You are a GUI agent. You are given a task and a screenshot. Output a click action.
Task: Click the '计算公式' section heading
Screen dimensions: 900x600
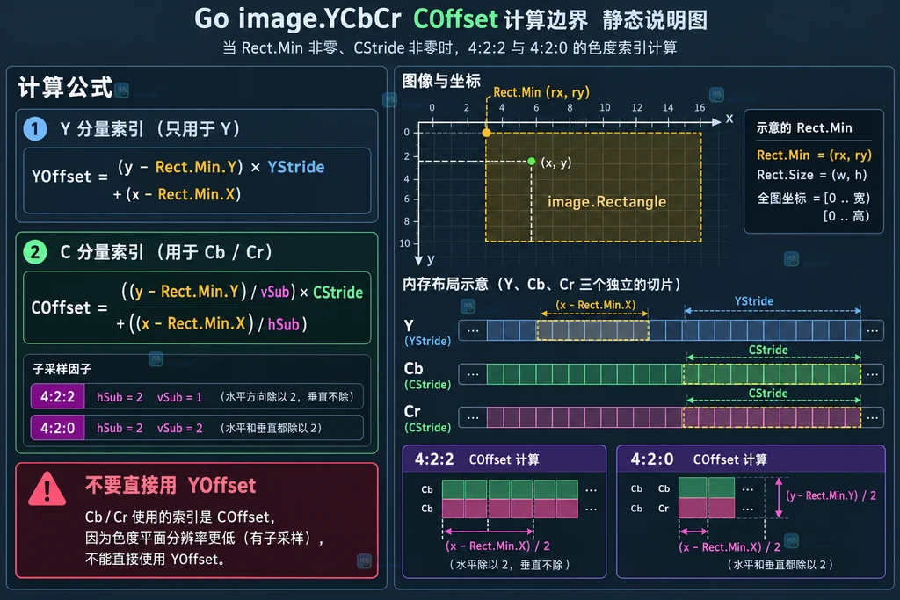[65, 87]
